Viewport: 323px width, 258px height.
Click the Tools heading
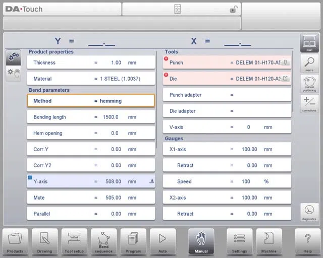(172, 51)
